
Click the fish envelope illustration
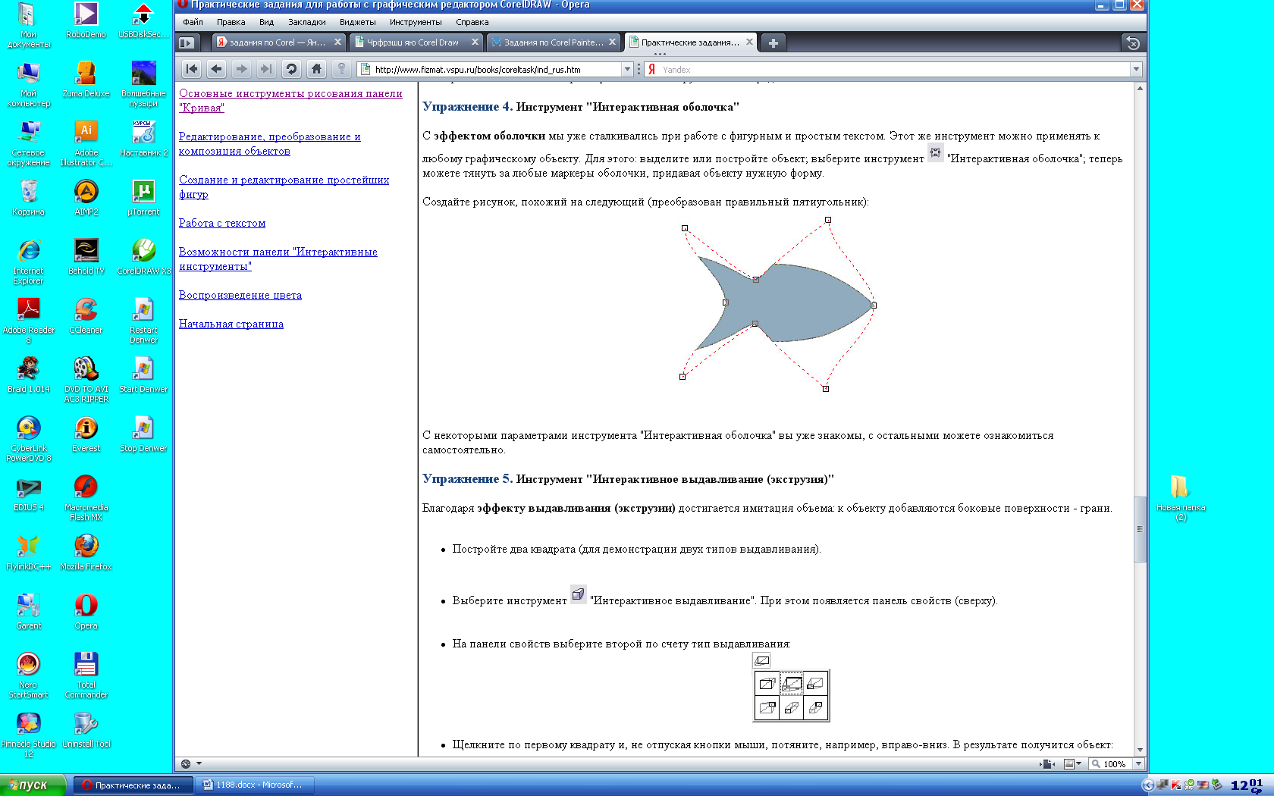tap(777, 303)
